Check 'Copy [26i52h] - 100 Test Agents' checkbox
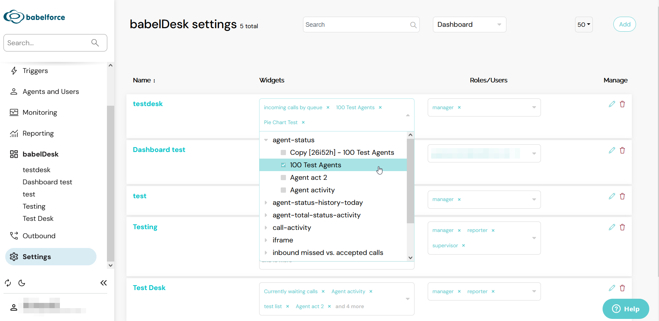Viewport: 659px width, 321px height. (x=283, y=152)
